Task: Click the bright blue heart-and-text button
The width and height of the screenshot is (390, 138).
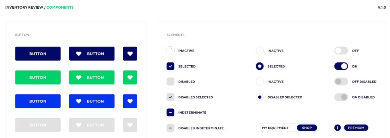Action: tap(92, 101)
